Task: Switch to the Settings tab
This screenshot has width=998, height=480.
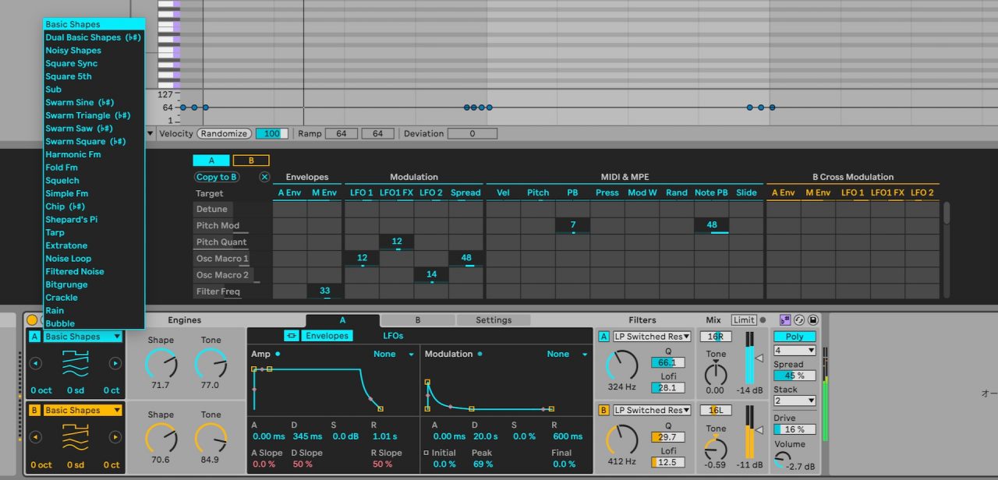Action: coord(494,320)
